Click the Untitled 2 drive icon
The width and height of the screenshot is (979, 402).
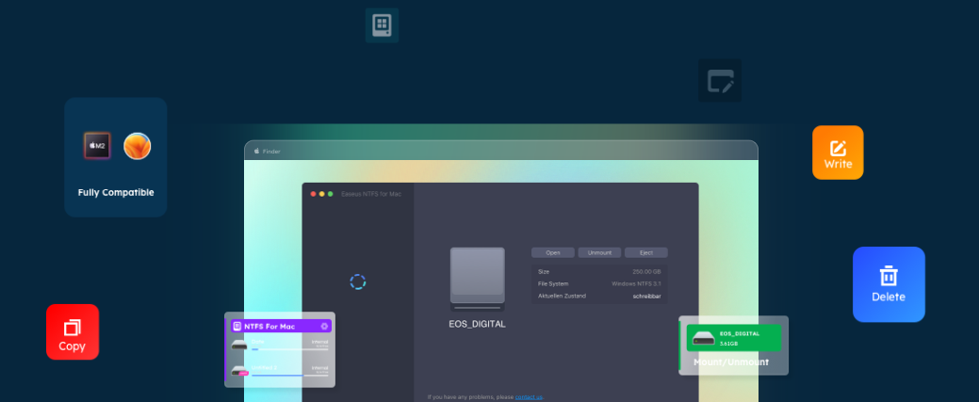(239, 371)
